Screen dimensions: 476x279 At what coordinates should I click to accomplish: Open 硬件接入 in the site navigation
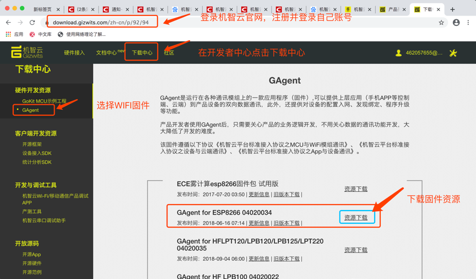point(74,53)
